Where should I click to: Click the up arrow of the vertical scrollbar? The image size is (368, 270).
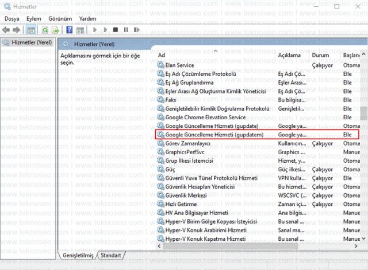363,54
